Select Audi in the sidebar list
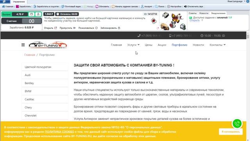Screen dimensions: 250x141 coord(45,75)
